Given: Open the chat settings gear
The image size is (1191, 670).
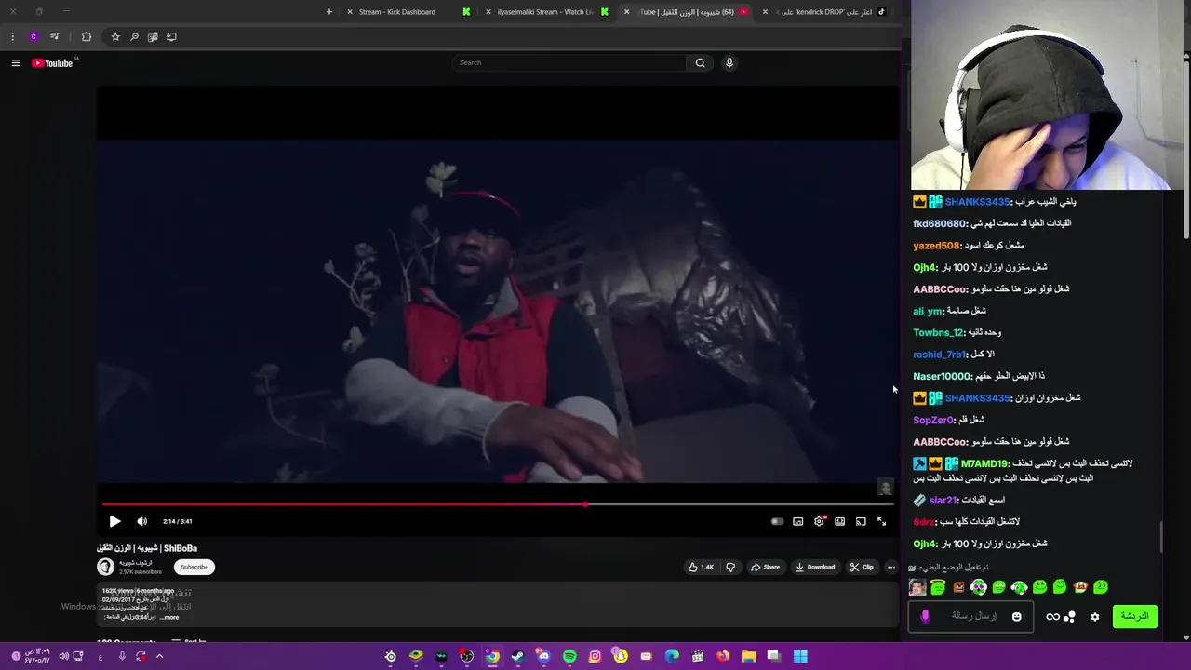Looking at the screenshot, I should (1095, 617).
